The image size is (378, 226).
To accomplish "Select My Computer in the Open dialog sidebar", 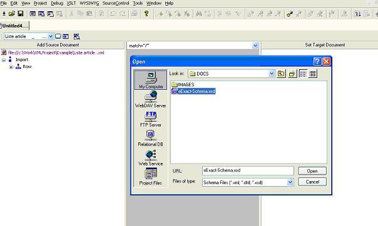I will [x=151, y=80].
